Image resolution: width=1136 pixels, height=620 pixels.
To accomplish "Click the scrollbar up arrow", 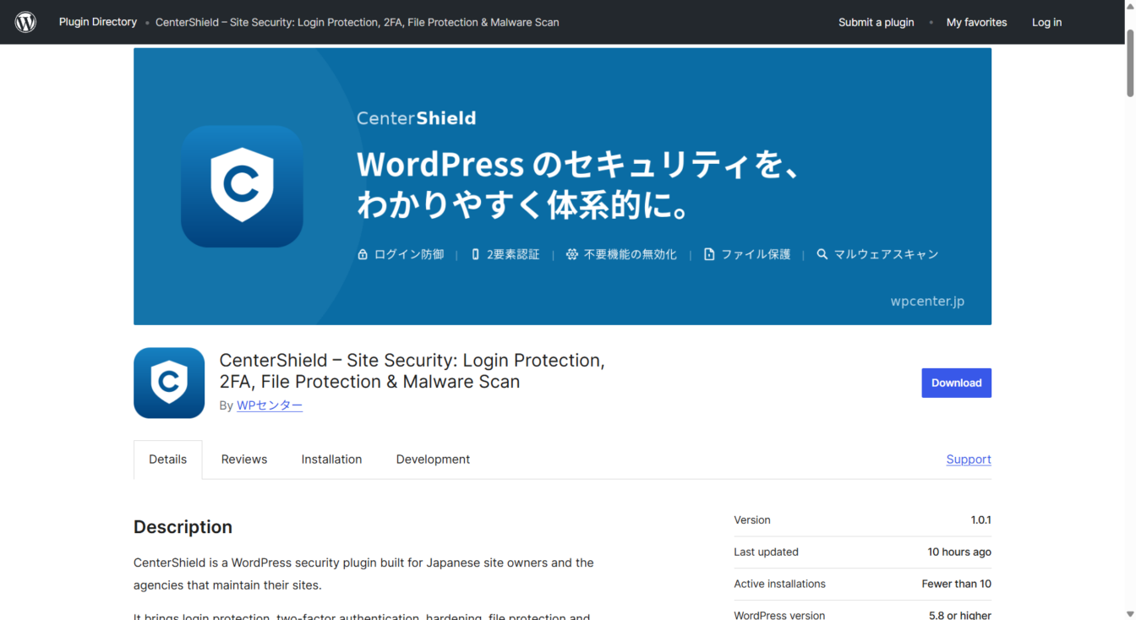I will pyautogui.click(x=1130, y=5).
